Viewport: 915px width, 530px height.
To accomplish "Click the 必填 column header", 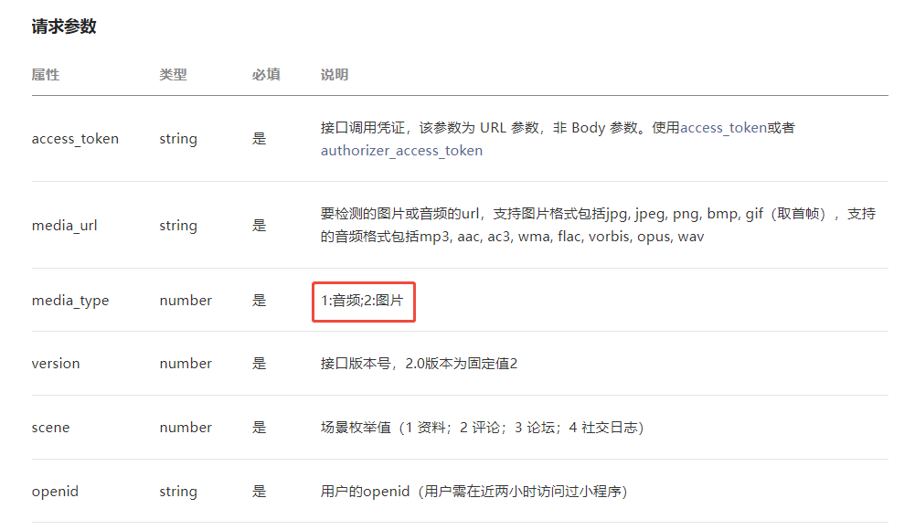I will pyautogui.click(x=266, y=75).
